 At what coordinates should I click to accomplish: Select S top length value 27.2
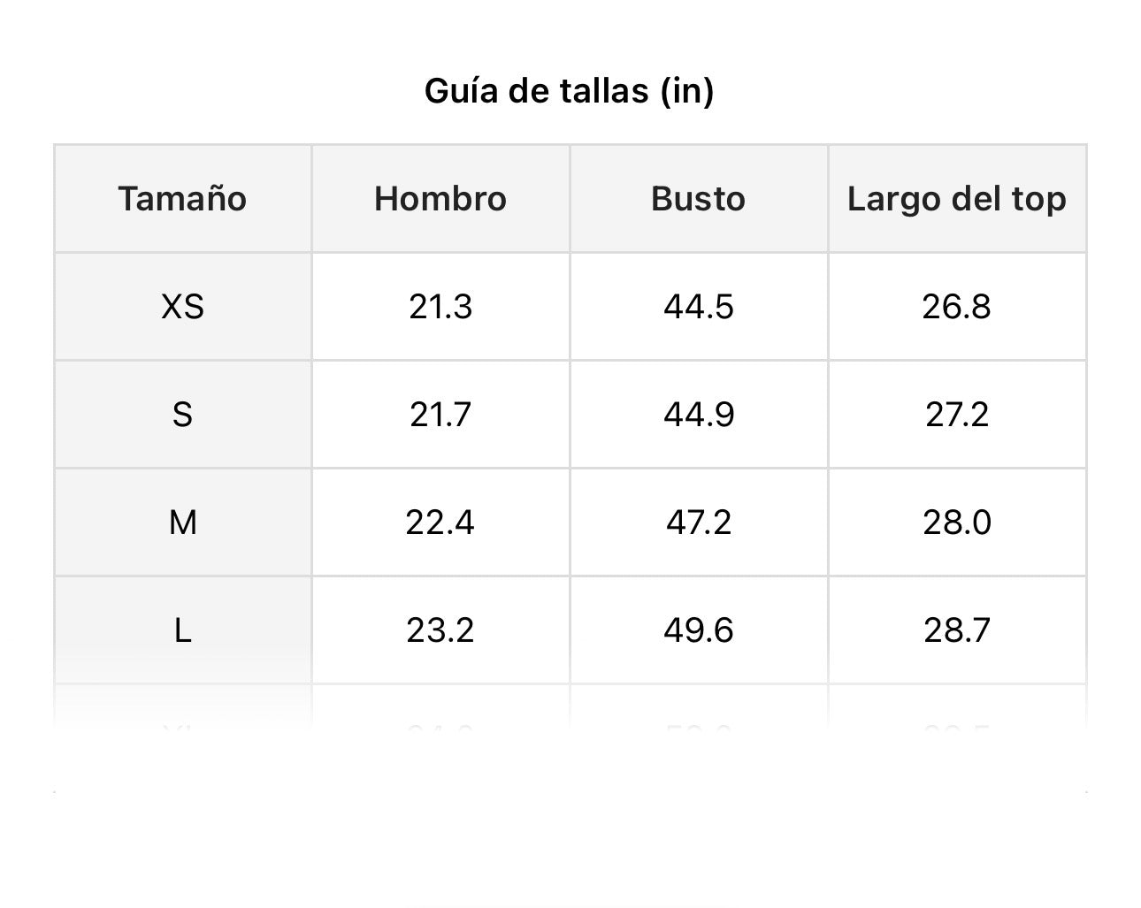pyautogui.click(x=956, y=415)
